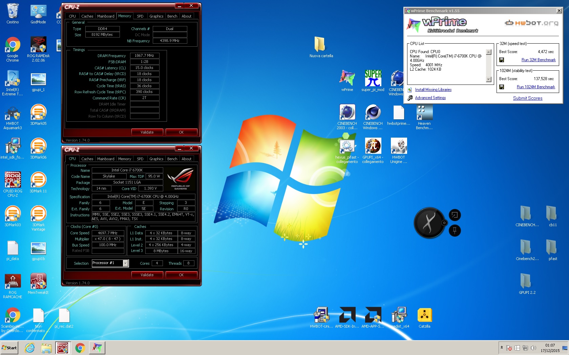Open CPUID ROG CPU-Z desktop shortcut
This screenshot has height=355, width=569.
(13, 184)
